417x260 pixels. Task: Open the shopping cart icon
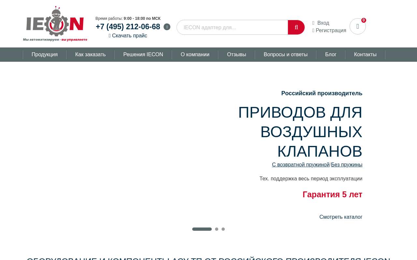[358, 26]
